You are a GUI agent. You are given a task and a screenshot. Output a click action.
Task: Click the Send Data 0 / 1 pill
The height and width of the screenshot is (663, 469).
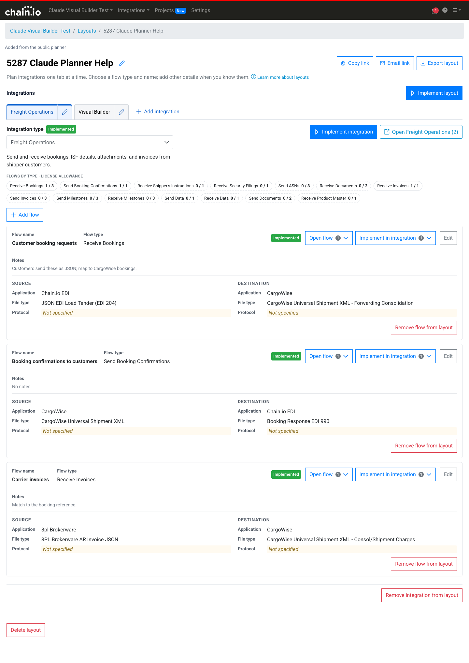point(179,198)
